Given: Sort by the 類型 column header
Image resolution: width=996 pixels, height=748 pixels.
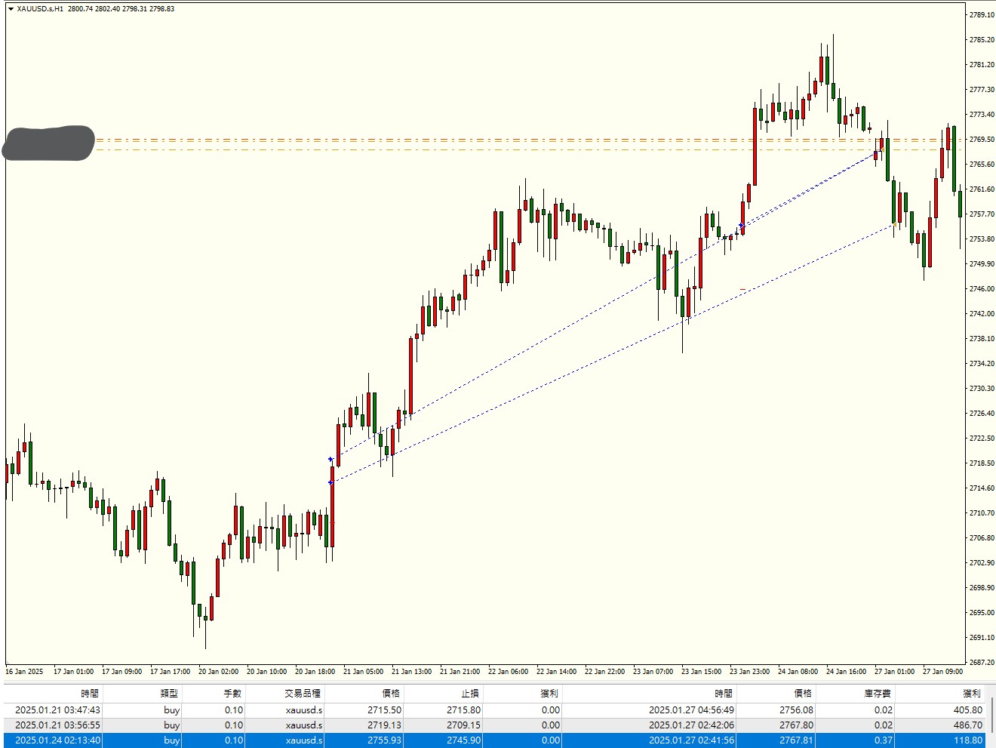Looking at the screenshot, I should (169, 693).
